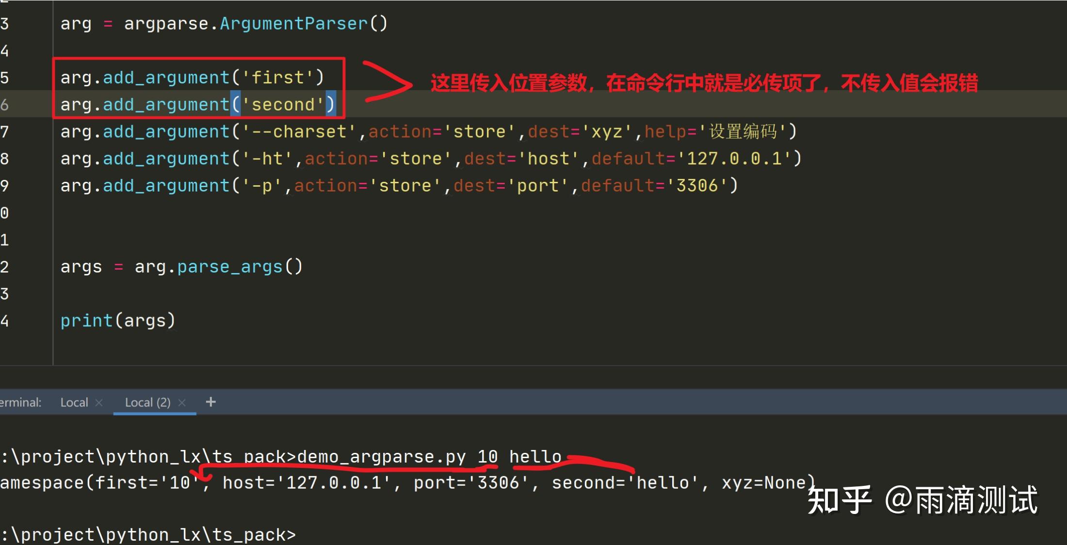Click the '--charset' argument text
The width and height of the screenshot is (1067, 545).
pos(298,131)
